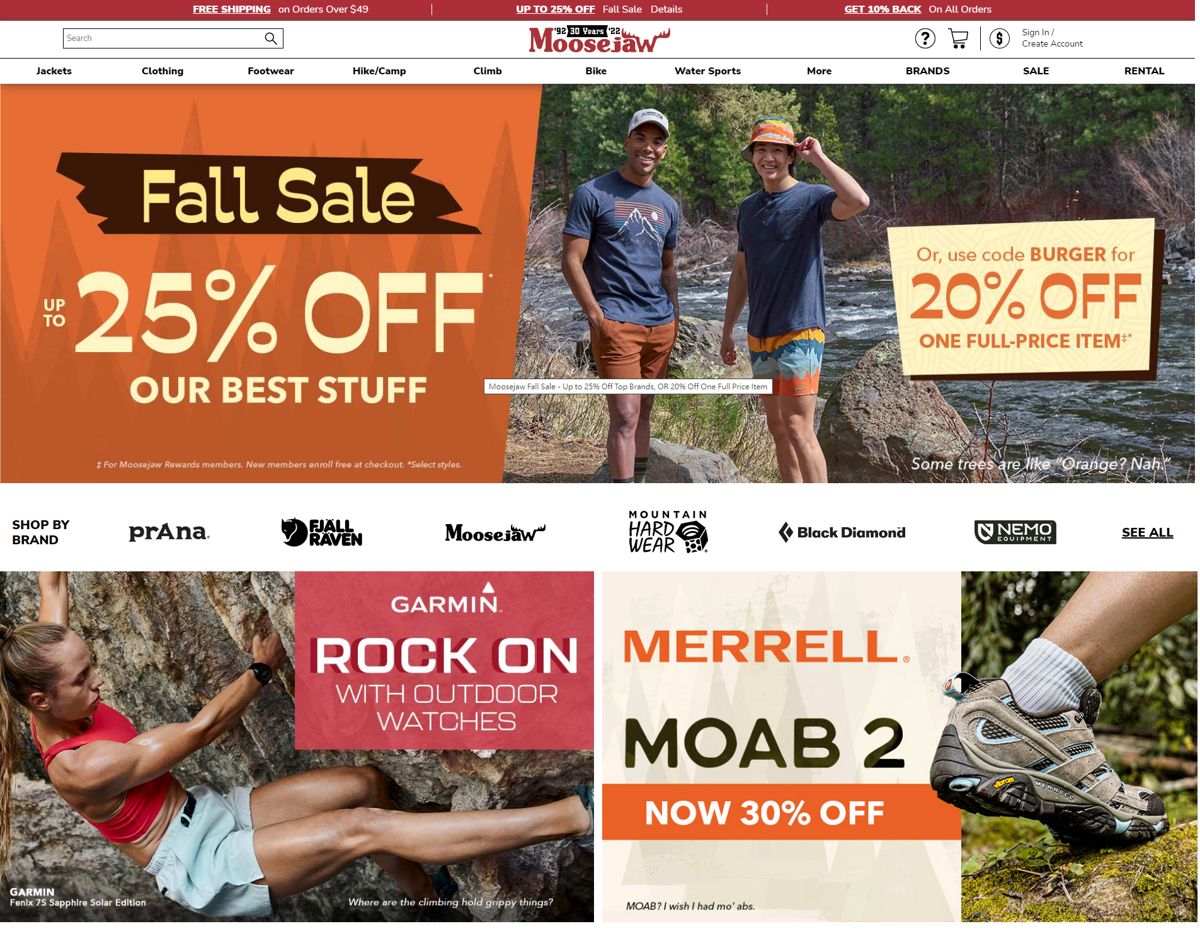
Task: Select the NEMO Equipment brand logo
Action: tap(1015, 532)
